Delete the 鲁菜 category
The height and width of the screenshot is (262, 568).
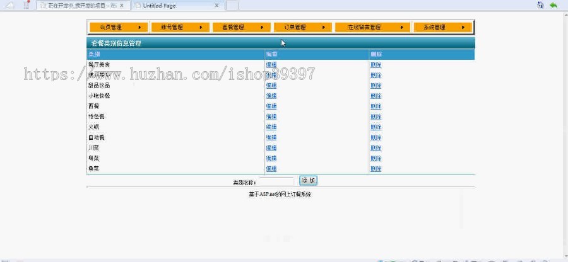376,169
